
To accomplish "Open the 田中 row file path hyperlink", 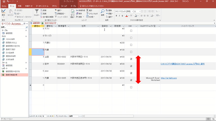I will (x=183, y=64).
